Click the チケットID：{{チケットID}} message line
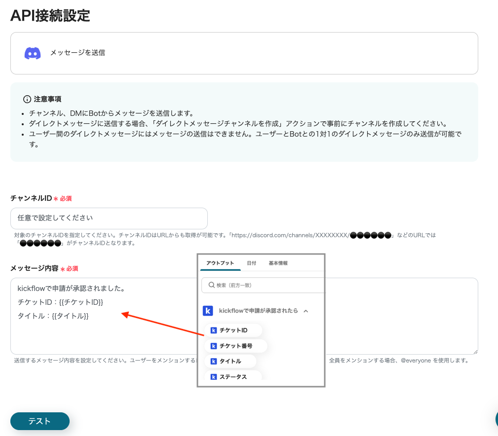 pyautogui.click(x=60, y=302)
